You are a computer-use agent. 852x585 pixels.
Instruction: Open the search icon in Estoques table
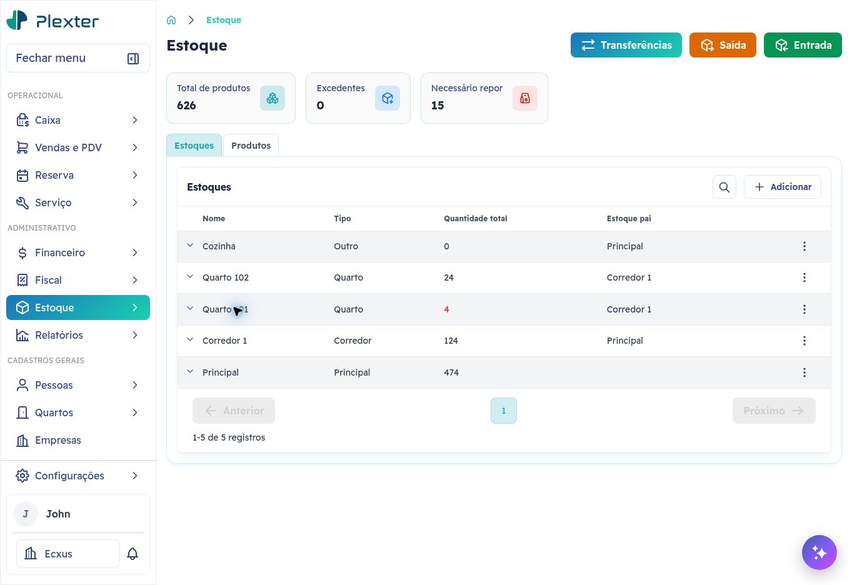tap(724, 187)
